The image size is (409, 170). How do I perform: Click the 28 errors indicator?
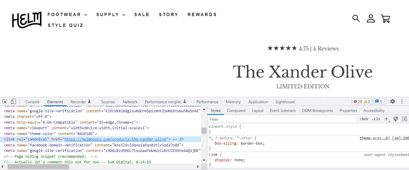click(358, 101)
